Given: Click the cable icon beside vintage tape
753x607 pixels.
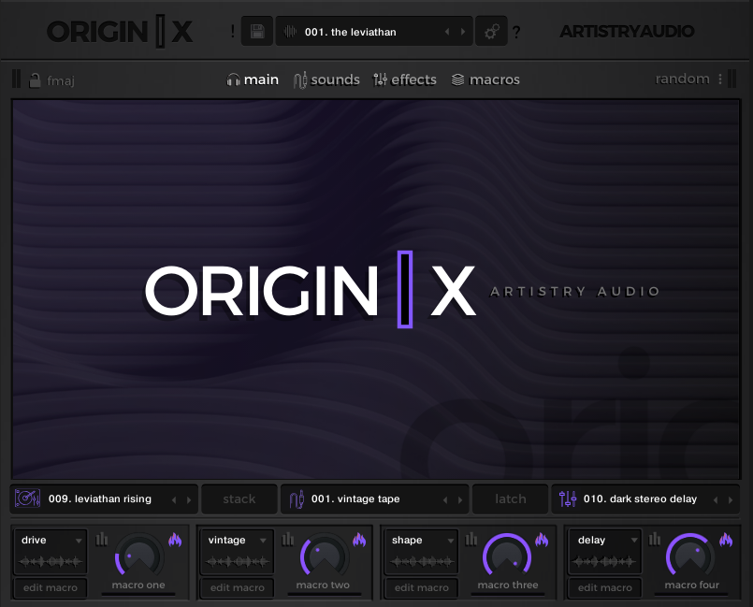Looking at the screenshot, I should (x=295, y=499).
